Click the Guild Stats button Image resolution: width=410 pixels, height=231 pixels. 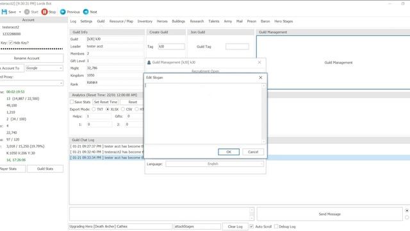(x=45, y=169)
